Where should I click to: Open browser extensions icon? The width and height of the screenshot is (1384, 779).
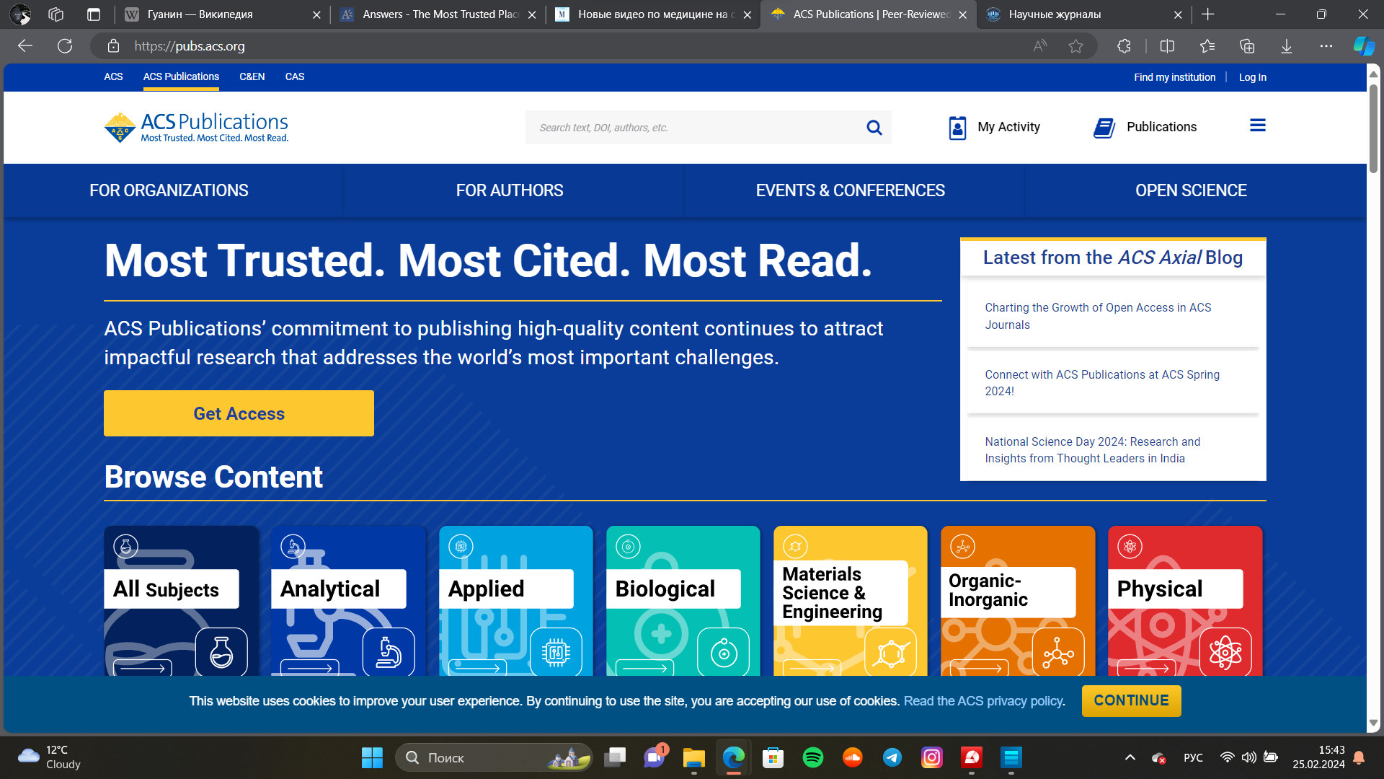(1124, 46)
